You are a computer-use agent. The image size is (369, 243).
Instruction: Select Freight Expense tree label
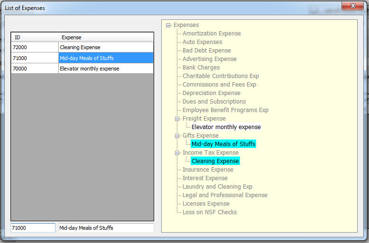pyautogui.click(x=204, y=119)
